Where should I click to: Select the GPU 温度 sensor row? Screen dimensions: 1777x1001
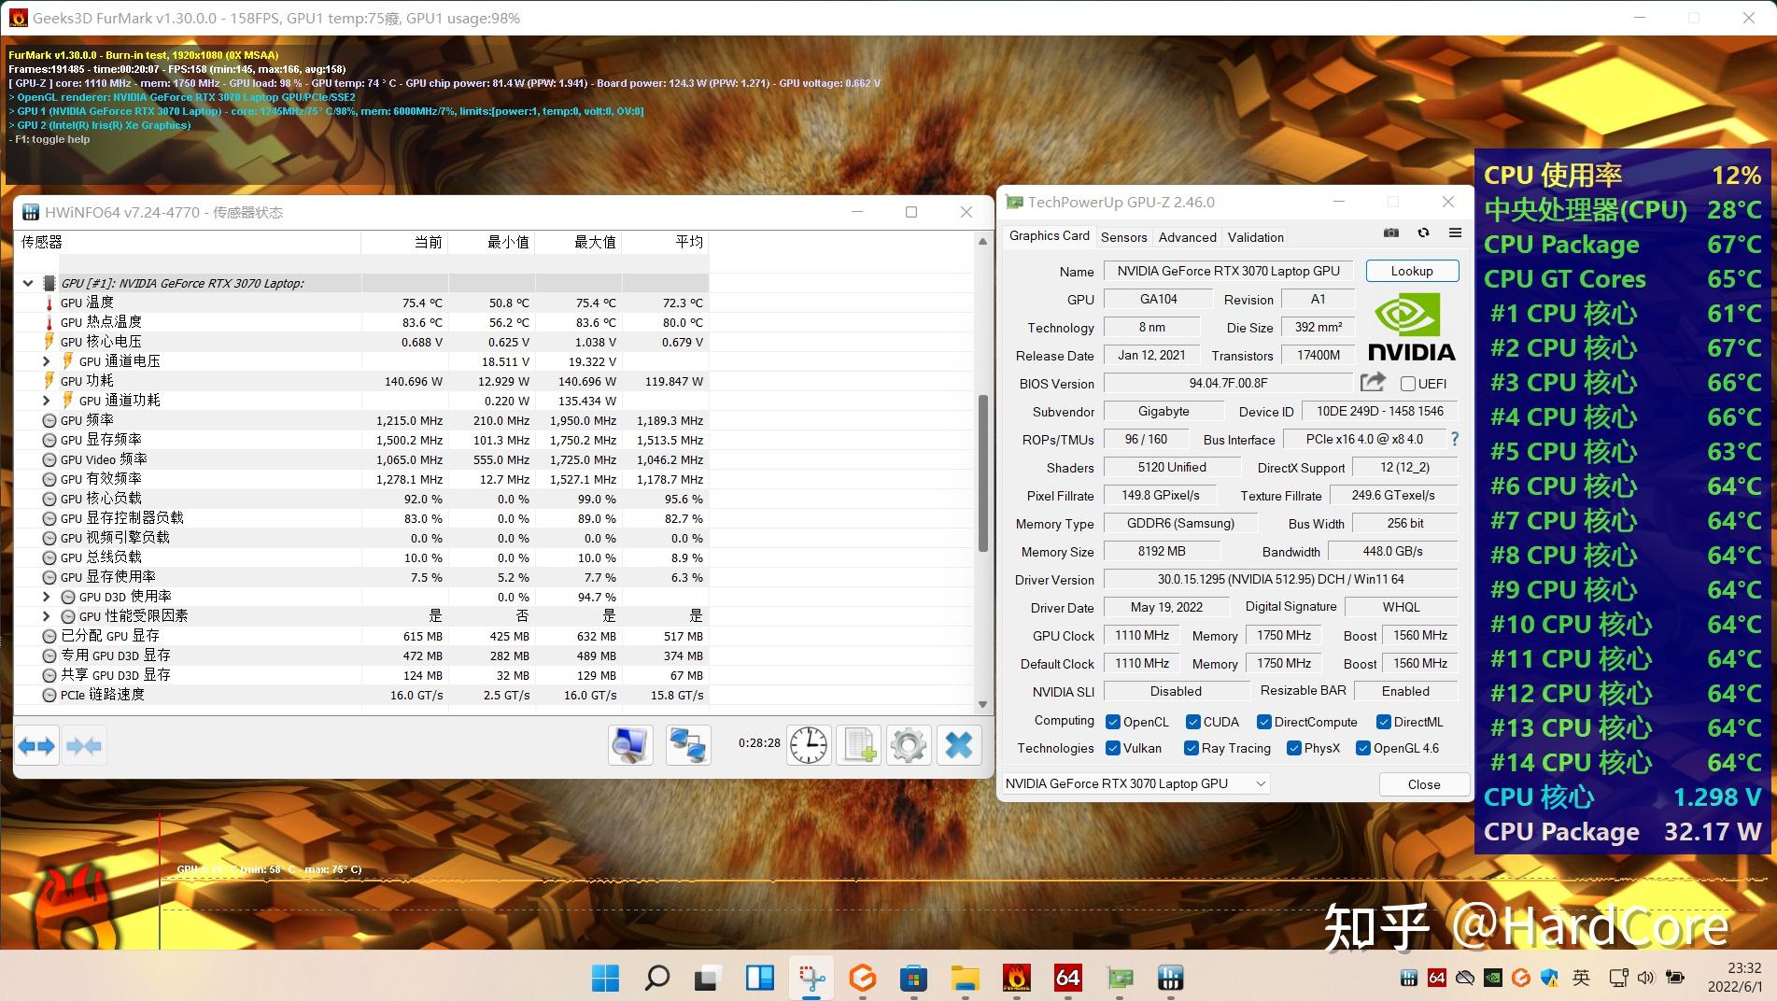pos(362,303)
